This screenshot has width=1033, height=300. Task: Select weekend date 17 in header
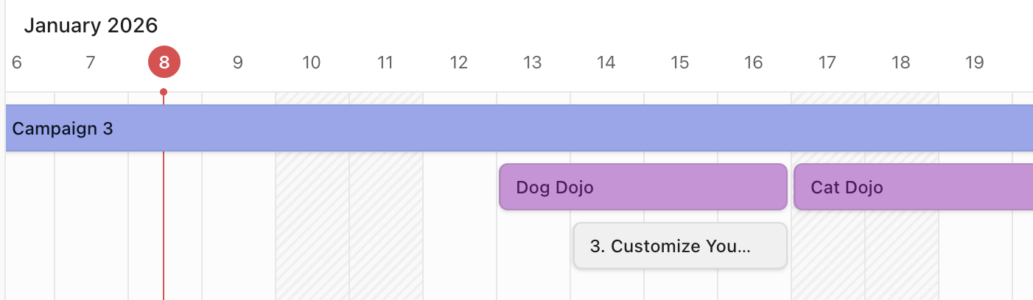(827, 63)
